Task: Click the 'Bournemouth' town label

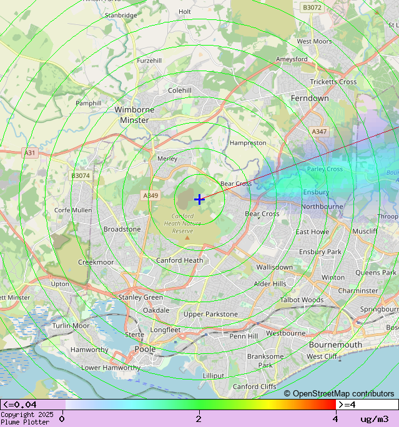Action: coord(335,345)
